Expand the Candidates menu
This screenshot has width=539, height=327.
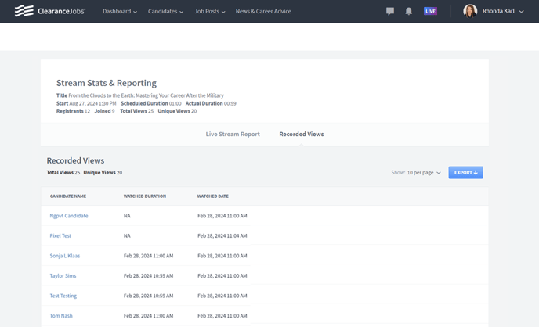(165, 12)
